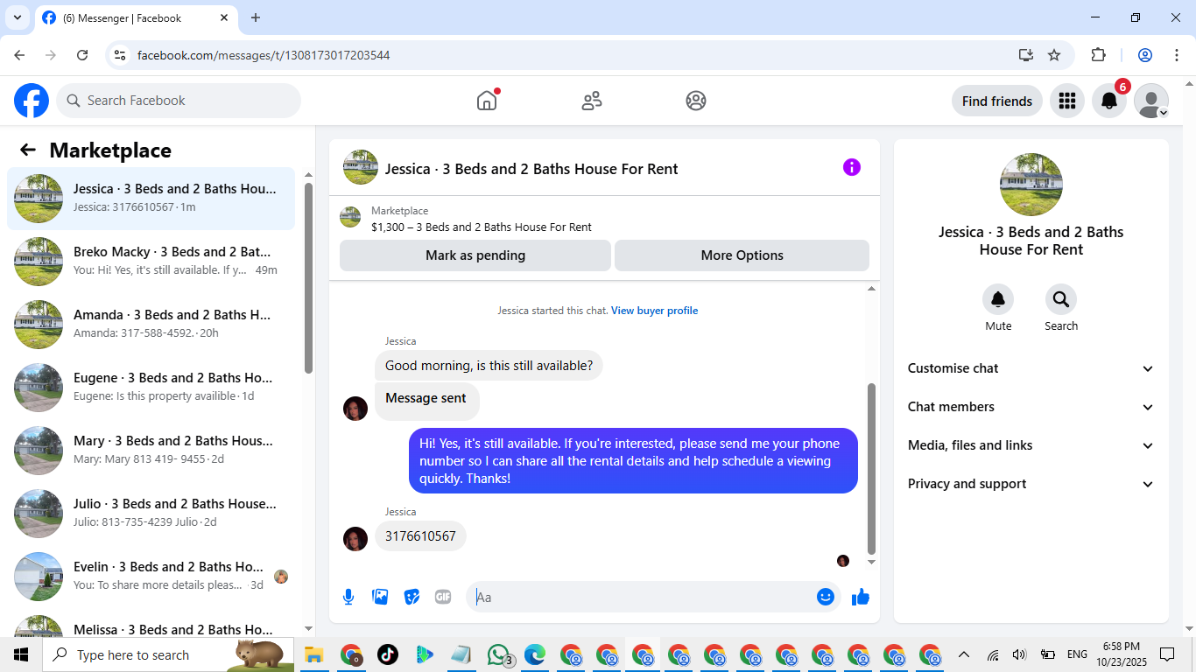Expand Chat members section
This screenshot has height=672, width=1196.
click(x=1031, y=407)
